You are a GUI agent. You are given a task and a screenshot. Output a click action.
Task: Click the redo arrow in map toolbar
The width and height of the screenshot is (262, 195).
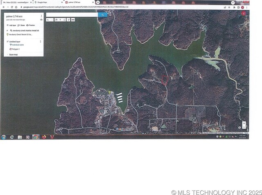coord(52,20)
